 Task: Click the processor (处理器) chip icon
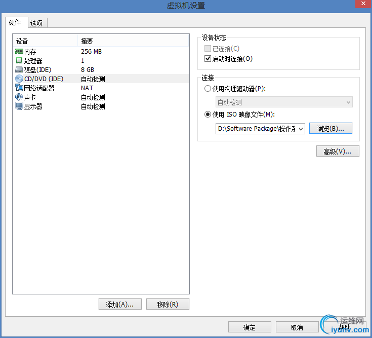[19, 60]
